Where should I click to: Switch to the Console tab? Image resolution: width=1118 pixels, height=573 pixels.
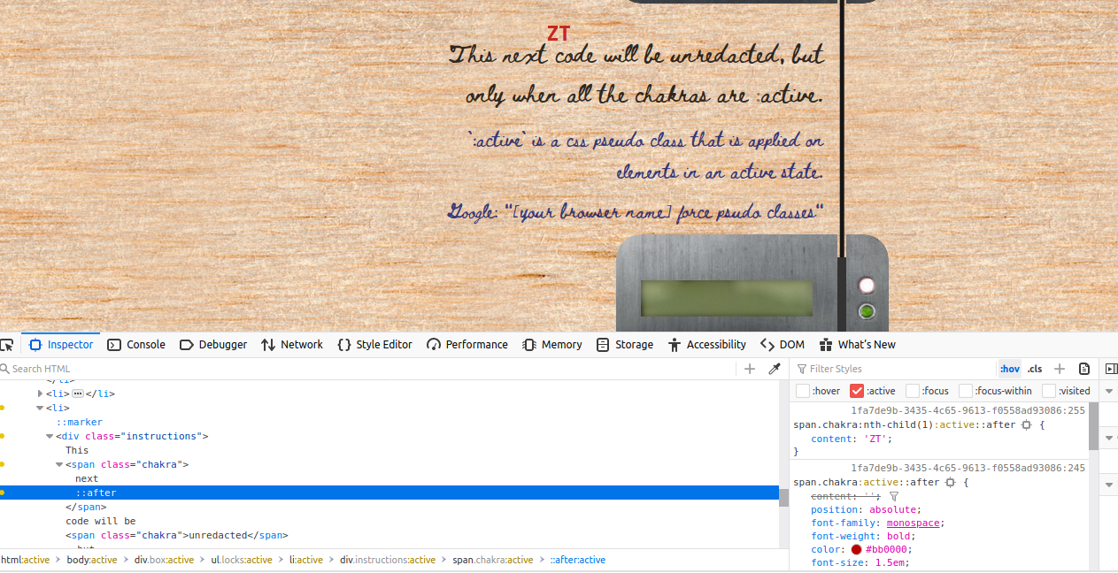pyautogui.click(x=136, y=345)
